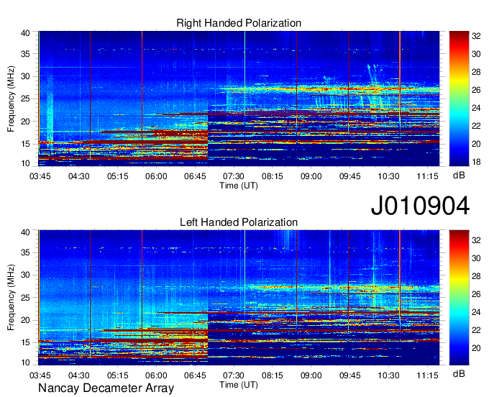Click the 35 MHz tick of Right Handed plot
This screenshot has height=397, width=489.
tap(25, 54)
